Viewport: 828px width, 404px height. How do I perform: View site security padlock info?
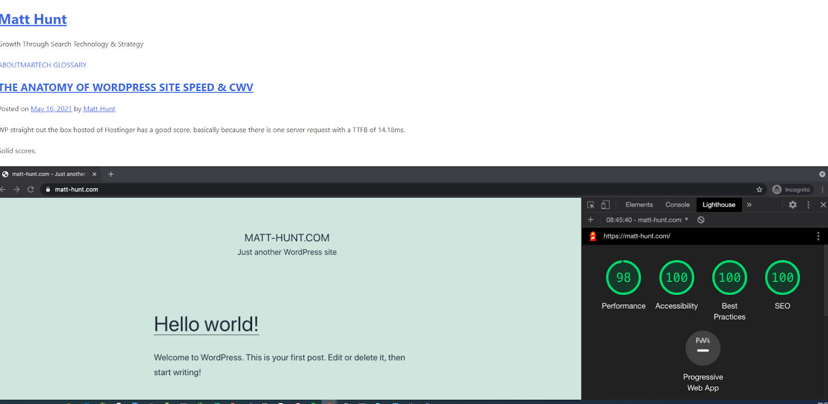[x=48, y=190]
